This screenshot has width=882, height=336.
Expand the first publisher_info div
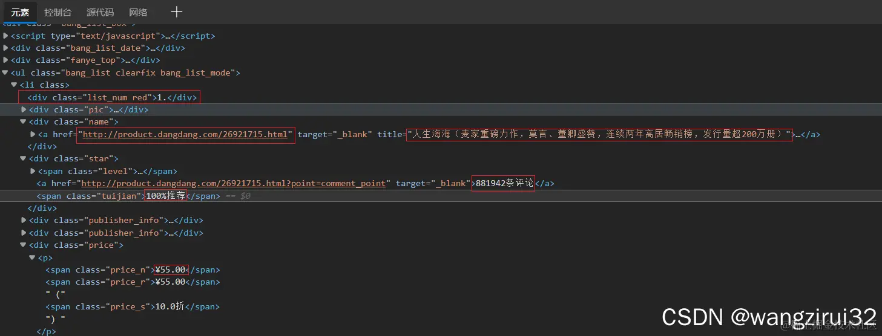coord(24,220)
